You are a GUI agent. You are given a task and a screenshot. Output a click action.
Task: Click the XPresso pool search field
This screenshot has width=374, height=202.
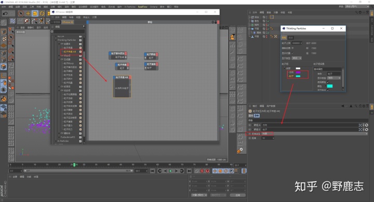pos(69,32)
